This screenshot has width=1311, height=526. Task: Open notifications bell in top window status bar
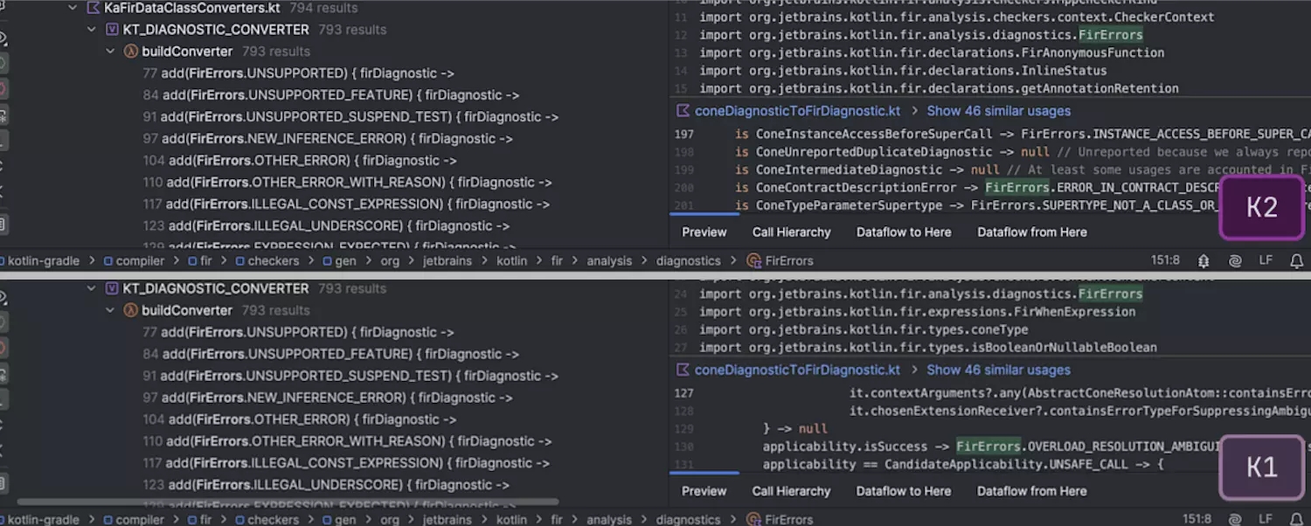point(1297,260)
